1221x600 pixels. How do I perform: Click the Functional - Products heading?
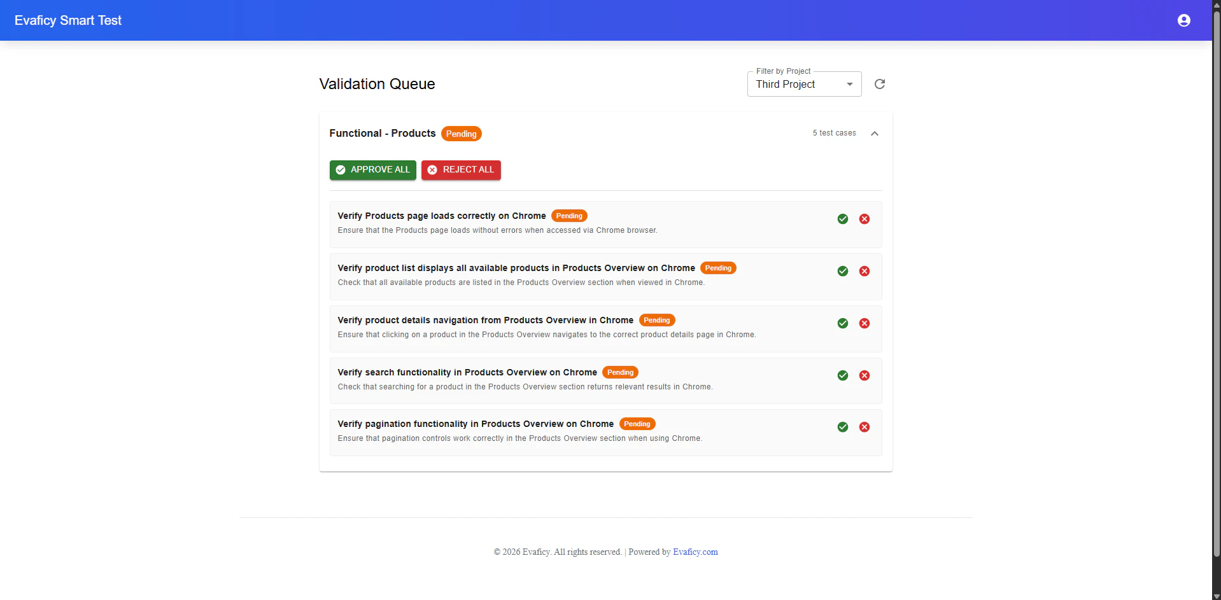[x=383, y=133]
